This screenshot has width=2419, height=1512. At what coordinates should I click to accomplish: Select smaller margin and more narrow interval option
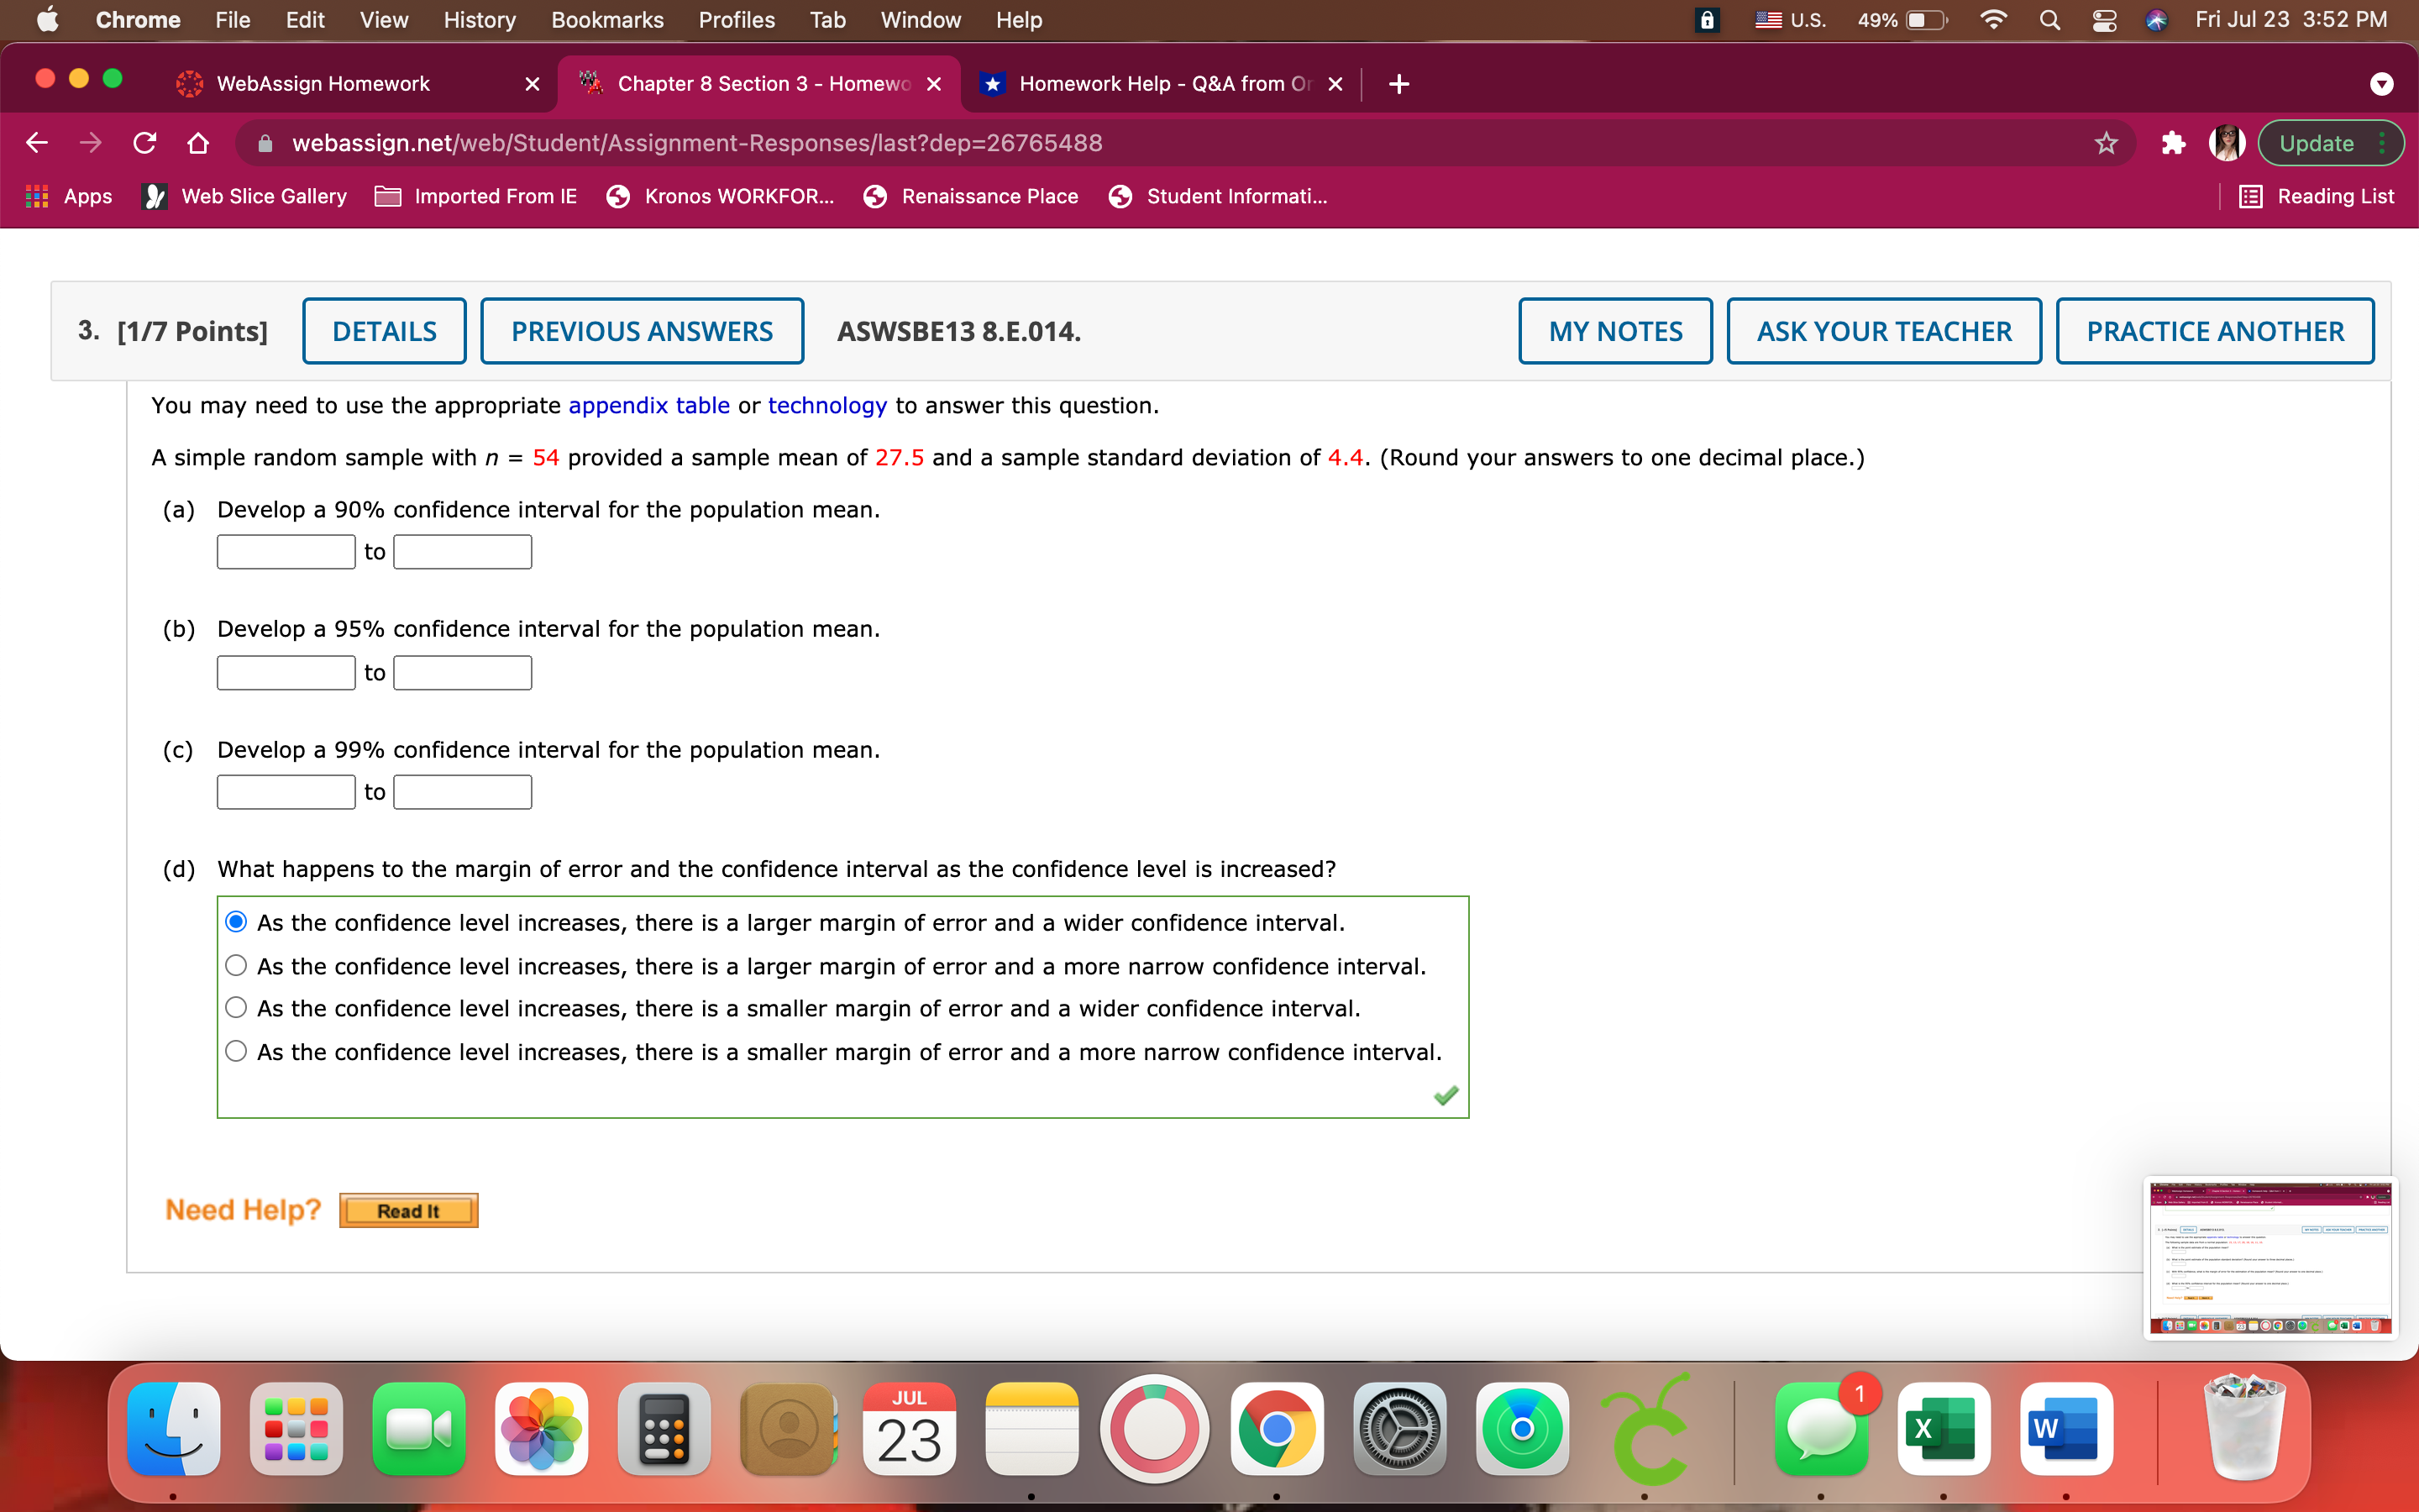pyautogui.click(x=236, y=1050)
